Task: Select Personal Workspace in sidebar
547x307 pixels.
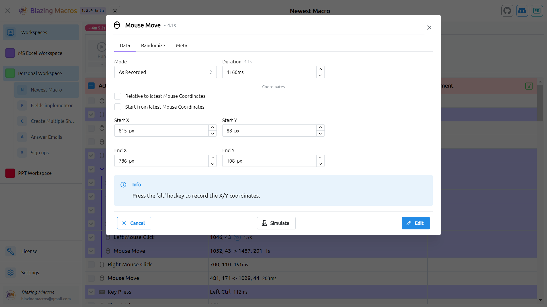Action: pyautogui.click(x=41, y=73)
